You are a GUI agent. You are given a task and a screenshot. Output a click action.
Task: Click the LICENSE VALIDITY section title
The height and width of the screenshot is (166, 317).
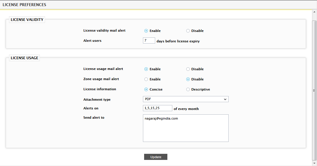click(x=27, y=19)
